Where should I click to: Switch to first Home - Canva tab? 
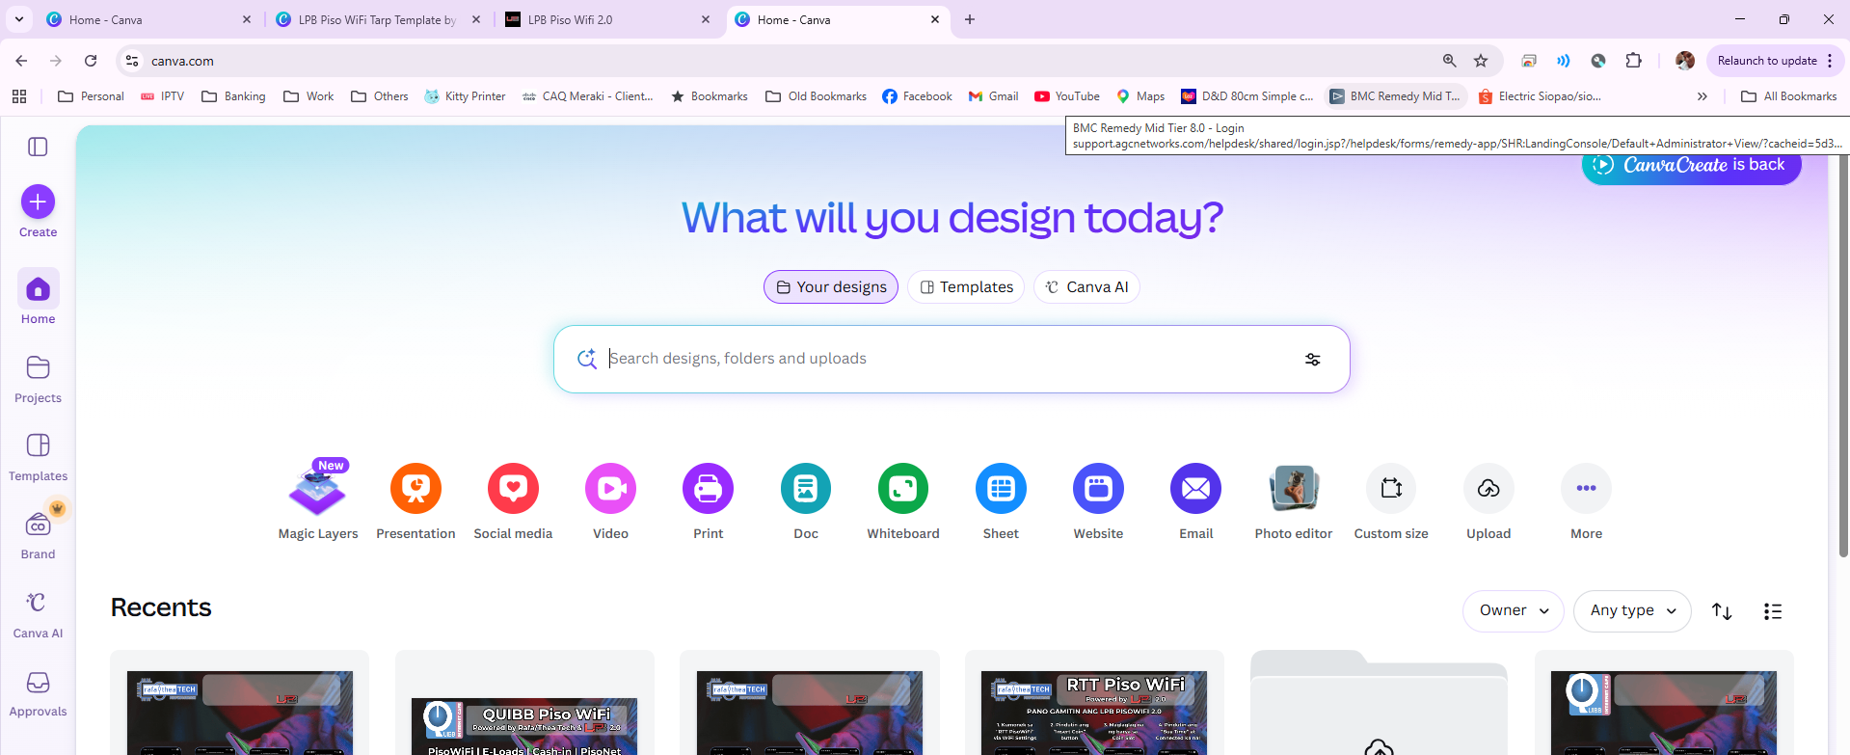[147, 19]
